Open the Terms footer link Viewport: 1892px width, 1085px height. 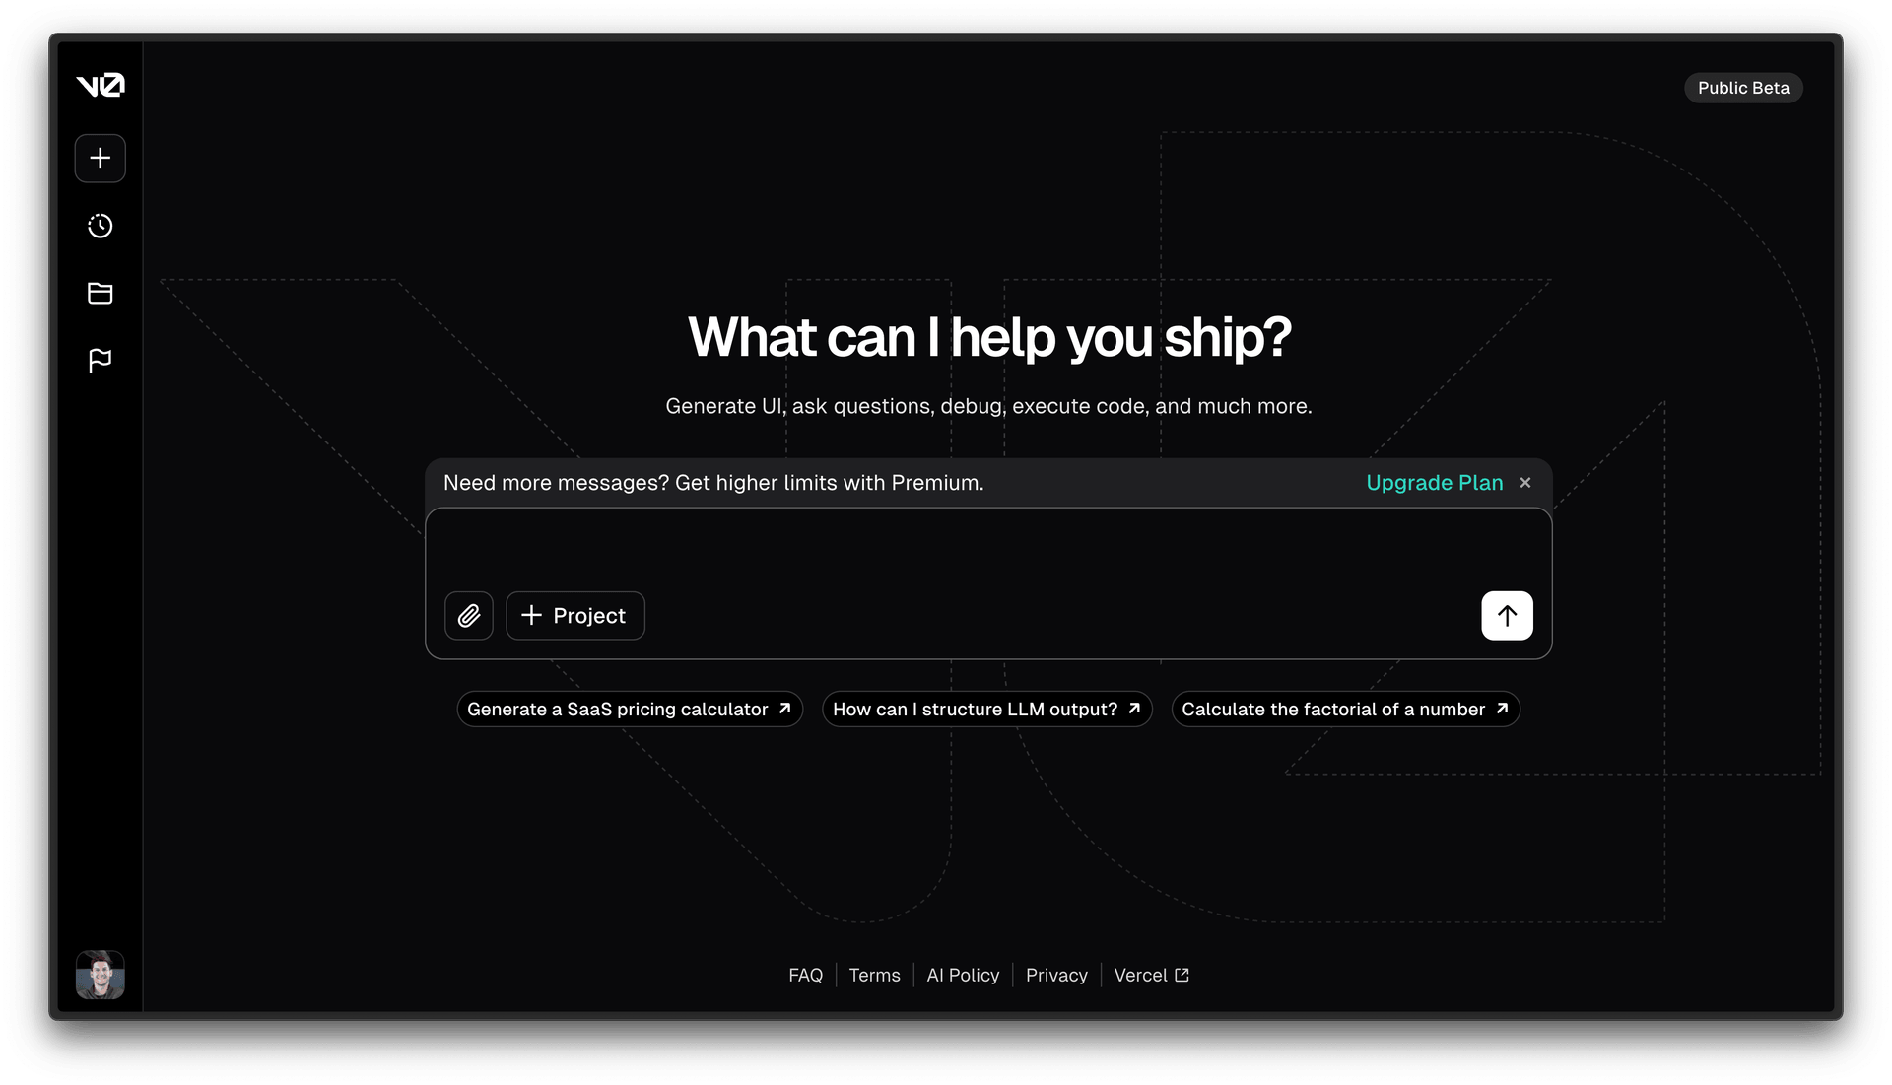coord(875,975)
